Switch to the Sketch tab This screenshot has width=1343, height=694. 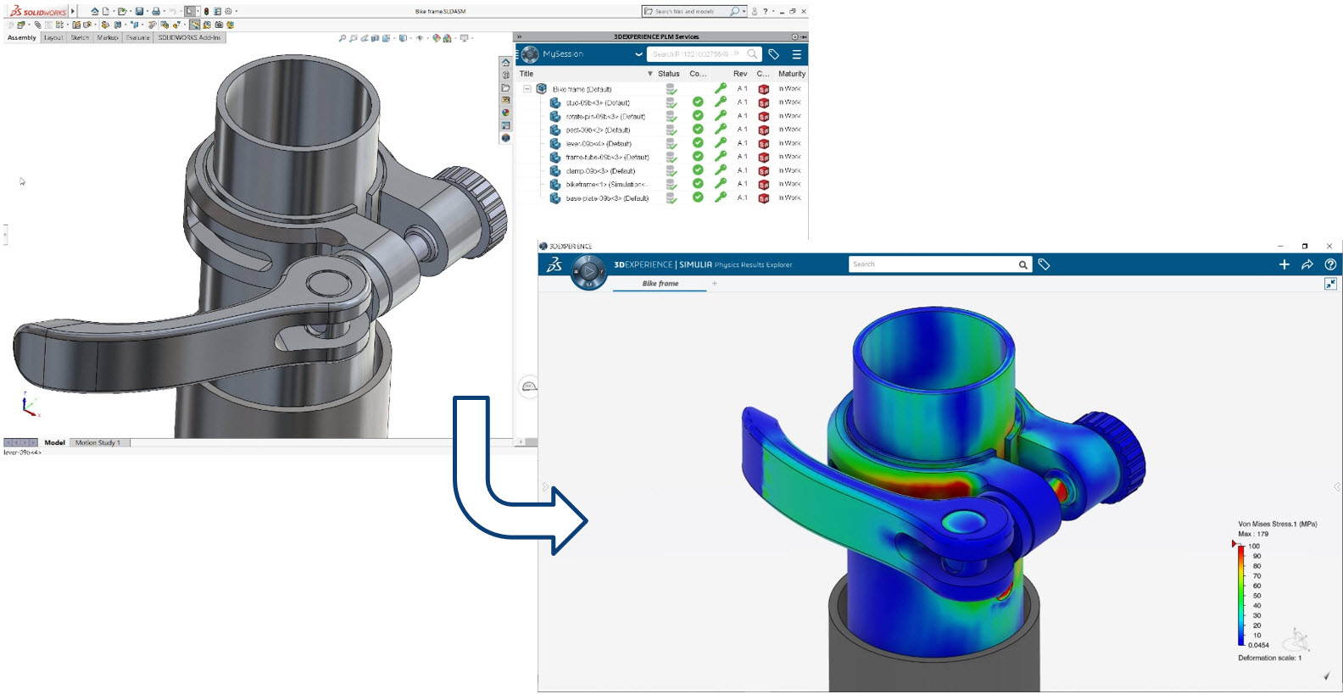pyautogui.click(x=80, y=37)
